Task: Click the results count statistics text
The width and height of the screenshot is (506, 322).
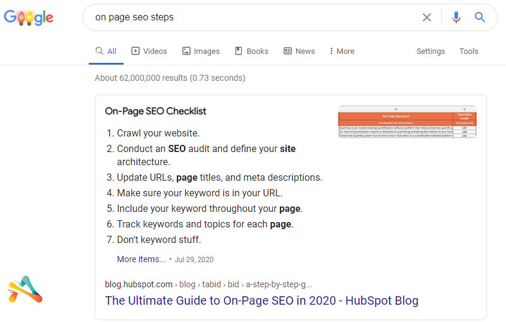Action: pos(170,78)
